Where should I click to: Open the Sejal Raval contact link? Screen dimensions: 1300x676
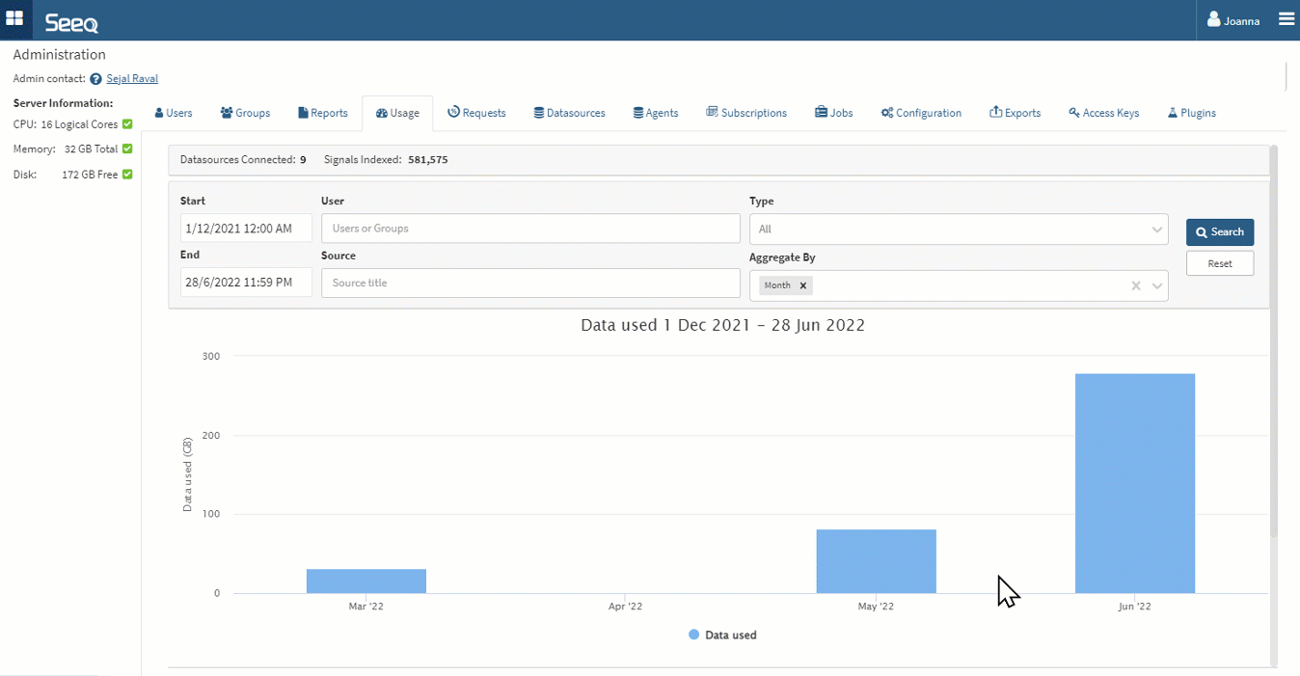132,79
